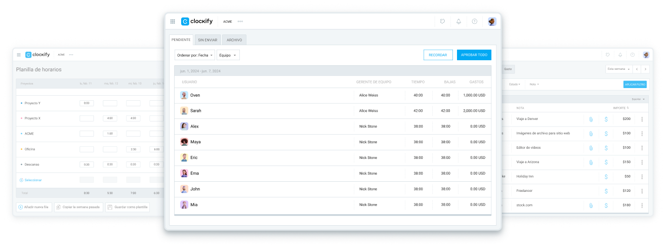Screen dimensions: 666x246
Task: Switch to the SIN ENVIAR tab
Action: (x=207, y=40)
